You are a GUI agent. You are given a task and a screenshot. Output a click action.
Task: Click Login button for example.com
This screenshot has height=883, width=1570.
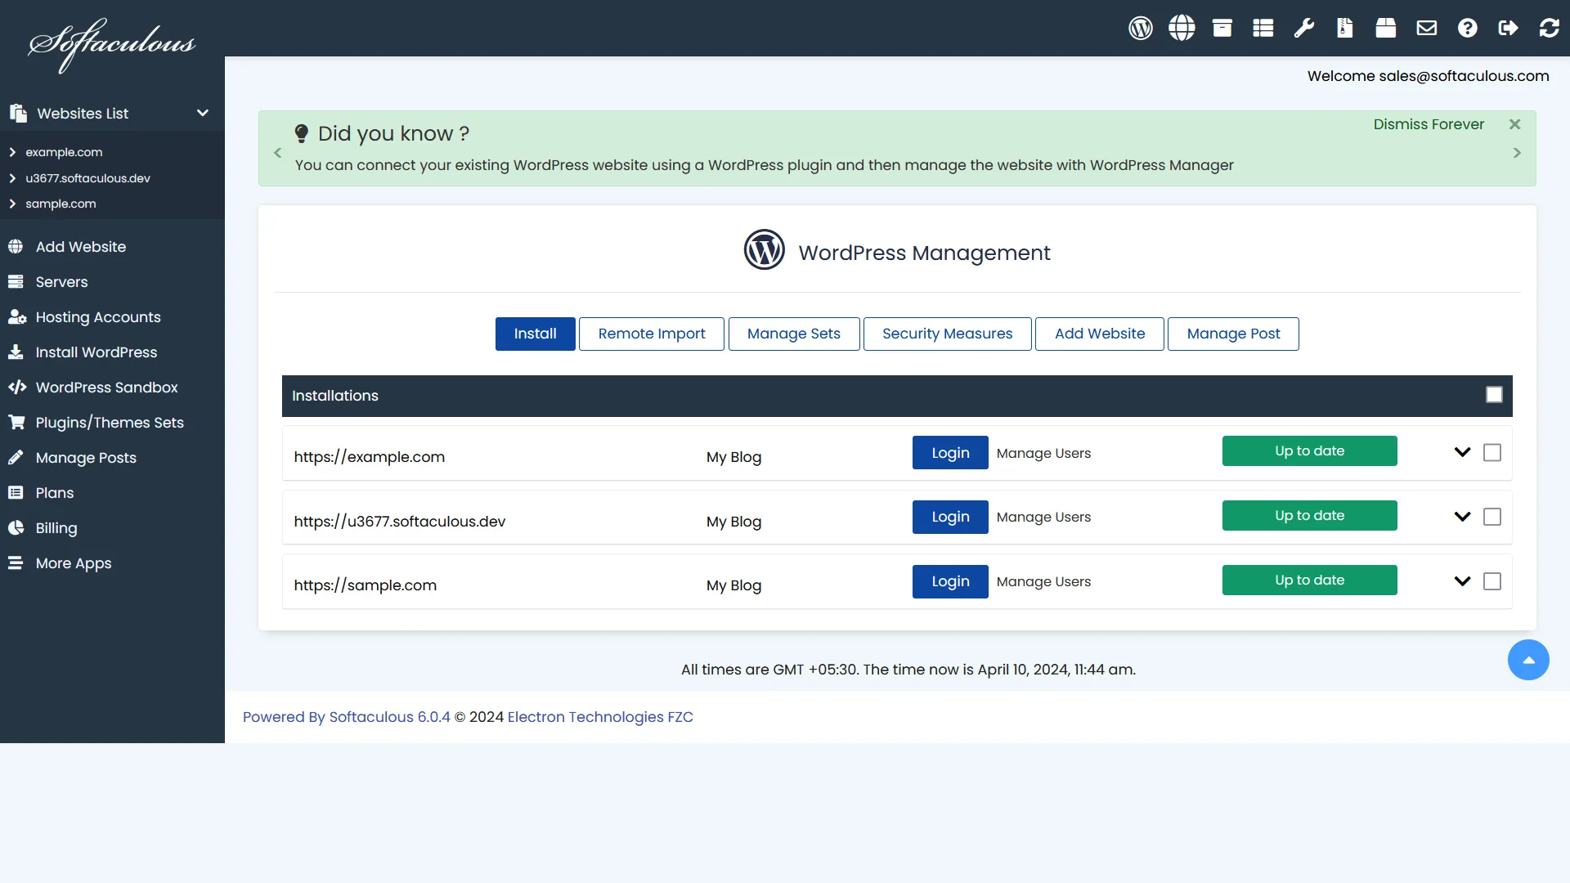click(949, 452)
